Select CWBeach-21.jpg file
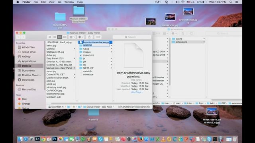Screen dimensions: 255x143 click(55, 52)
